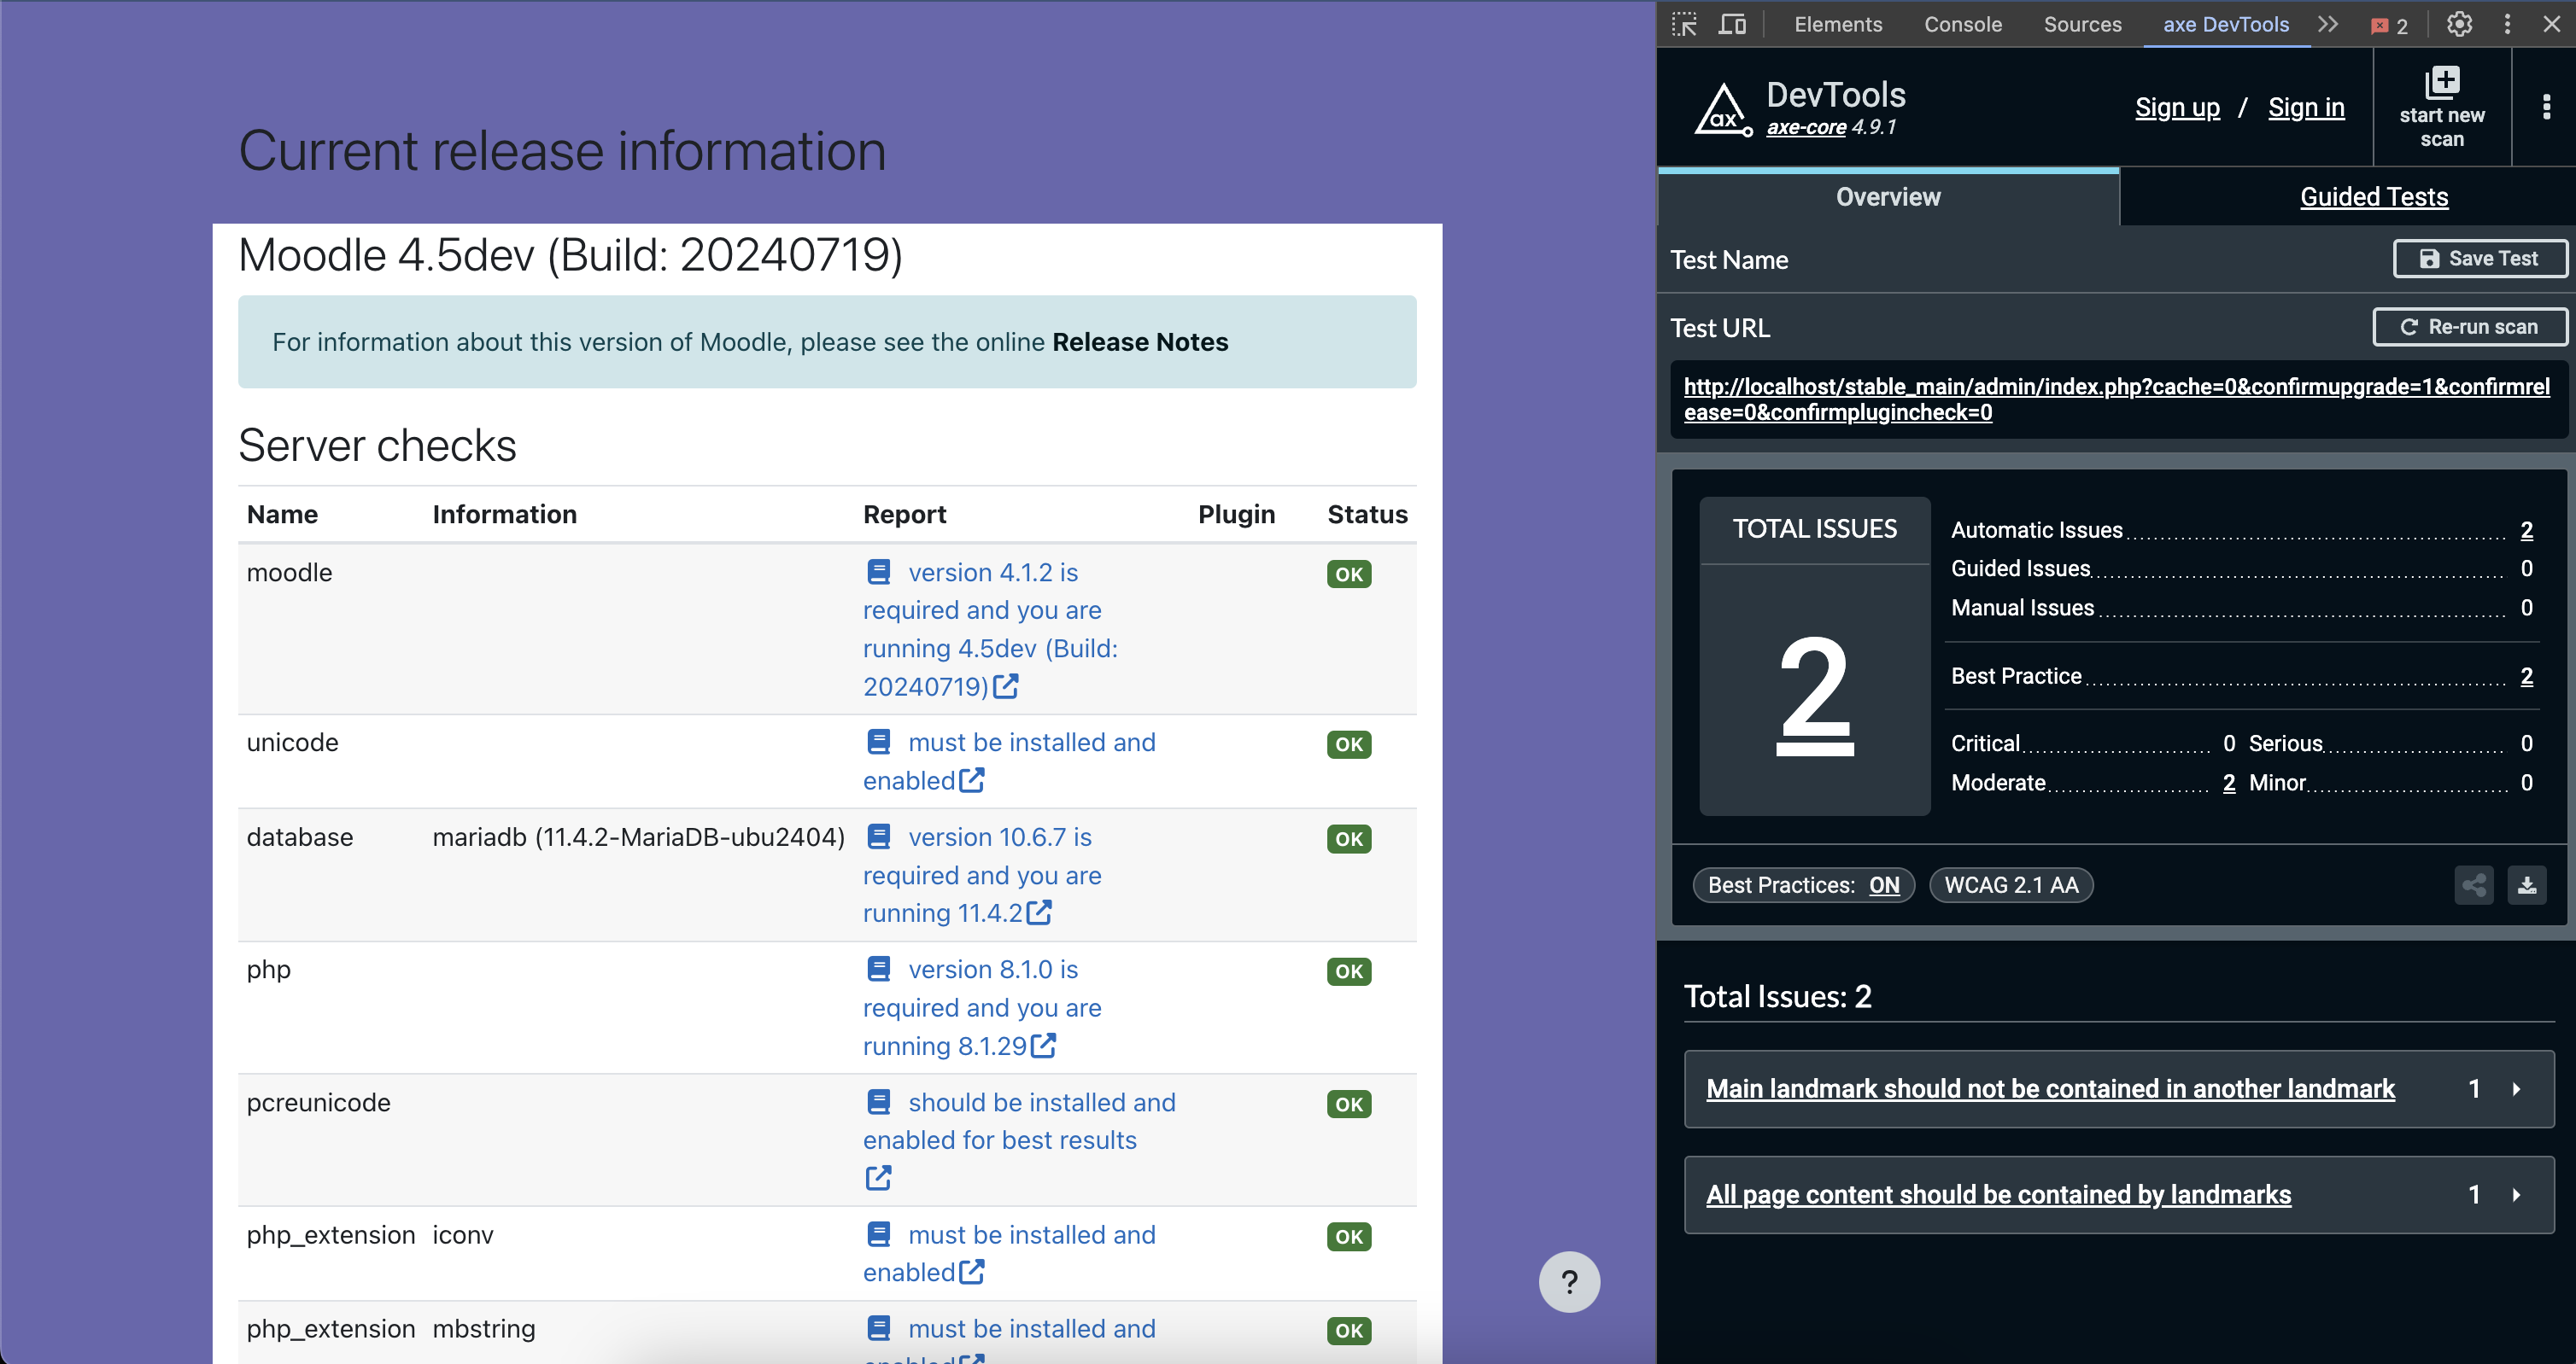Click the large total issues number 2
The width and height of the screenshot is (2576, 1364).
(1814, 695)
